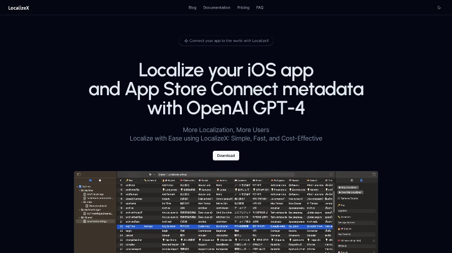Click the Connect your app banner pill
The width and height of the screenshot is (452, 253).
coord(226,40)
